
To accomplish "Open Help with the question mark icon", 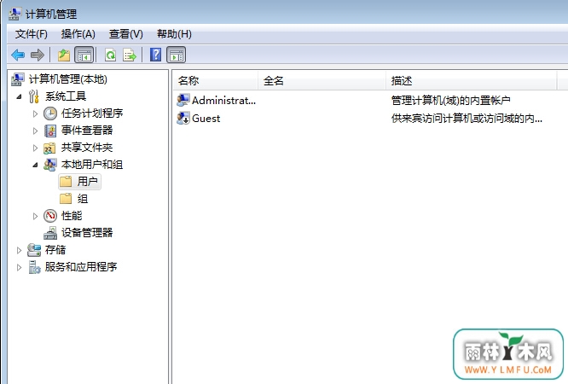I will (155, 55).
